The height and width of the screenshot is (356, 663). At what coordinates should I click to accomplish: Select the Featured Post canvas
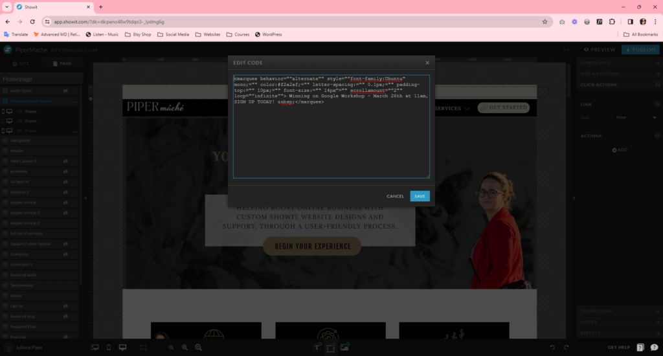click(39, 326)
